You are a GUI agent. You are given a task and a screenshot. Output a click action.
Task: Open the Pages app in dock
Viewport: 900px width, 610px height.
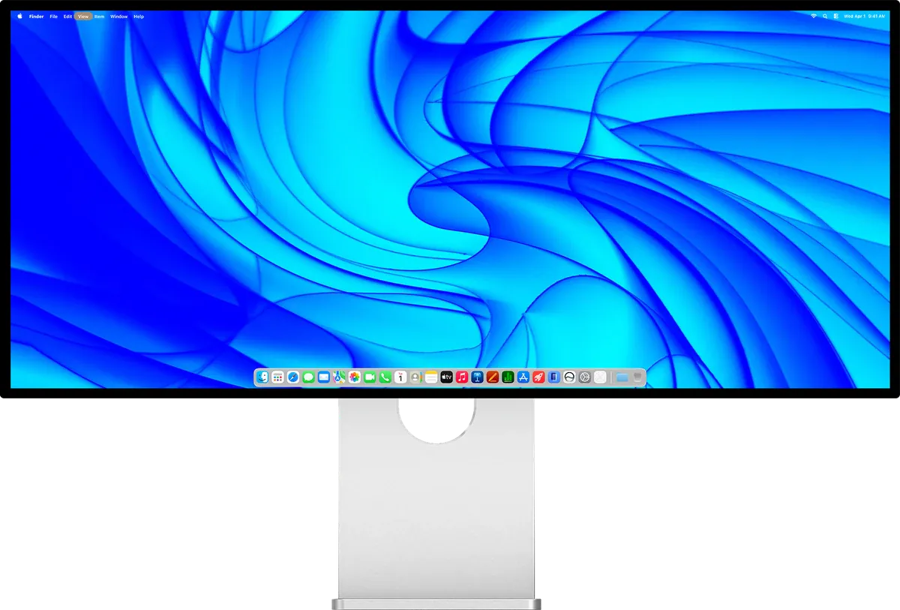(x=493, y=377)
